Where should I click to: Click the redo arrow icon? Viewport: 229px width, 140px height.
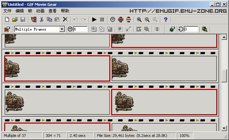84,20
